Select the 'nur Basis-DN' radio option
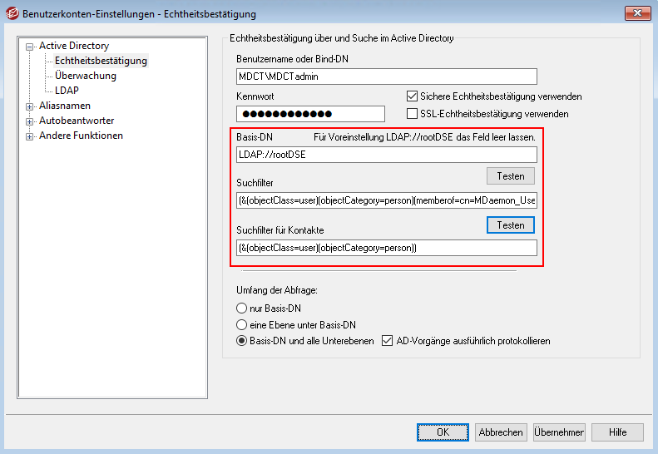This screenshot has height=454, width=658. coord(242,308)
